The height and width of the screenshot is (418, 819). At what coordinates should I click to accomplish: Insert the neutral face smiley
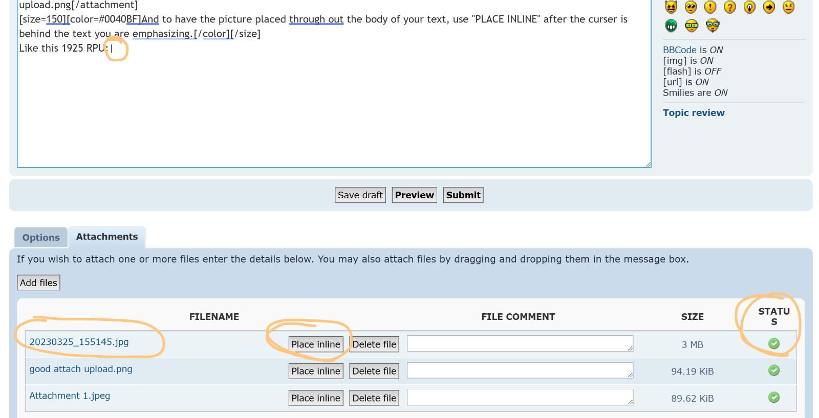pos(788,7)
